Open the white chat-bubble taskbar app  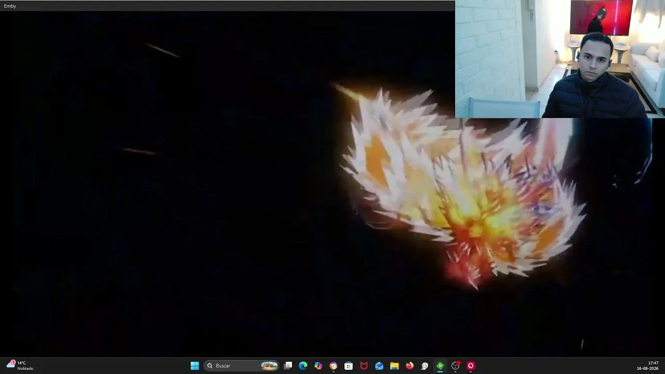coord(425,366)
